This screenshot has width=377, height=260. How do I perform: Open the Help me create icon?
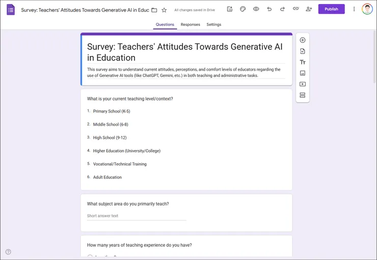230,9
